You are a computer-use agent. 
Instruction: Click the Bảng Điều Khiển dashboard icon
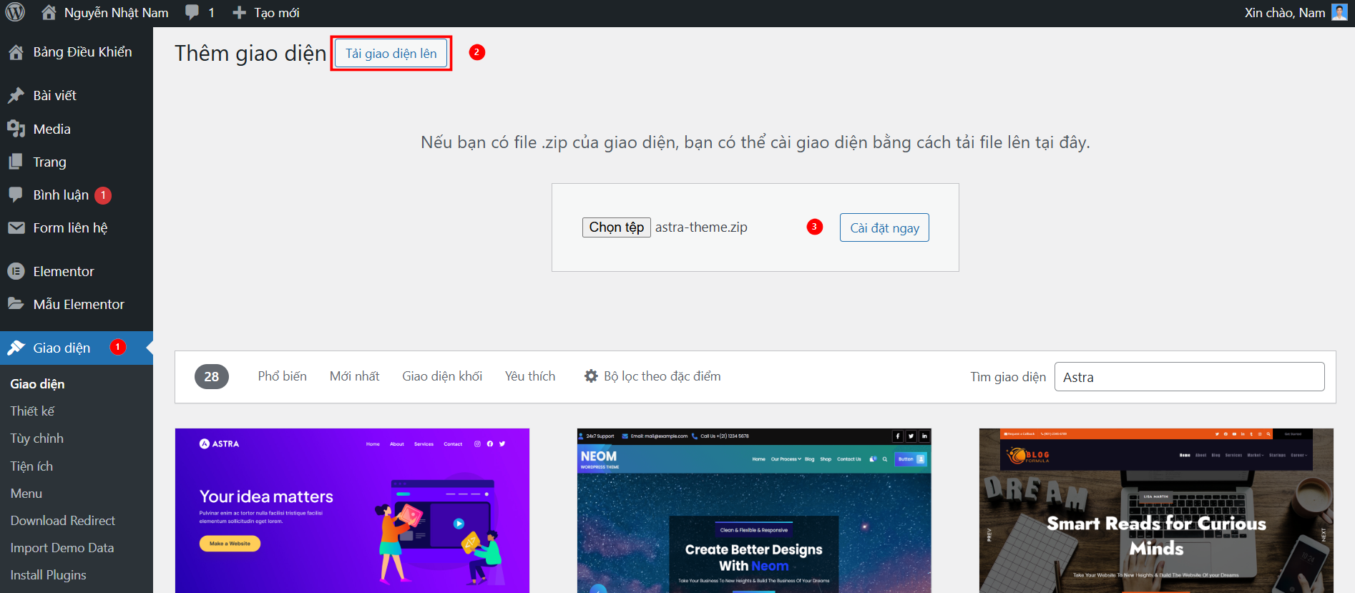[x=16, y=52]
